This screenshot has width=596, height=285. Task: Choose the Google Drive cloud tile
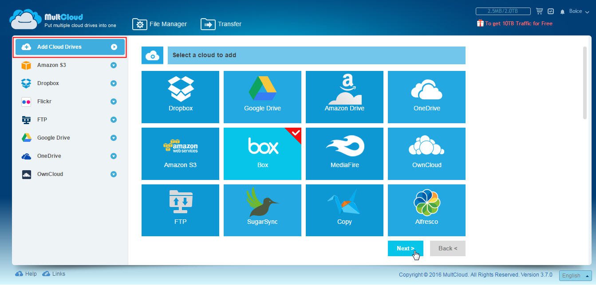click(x=262, y=97)
